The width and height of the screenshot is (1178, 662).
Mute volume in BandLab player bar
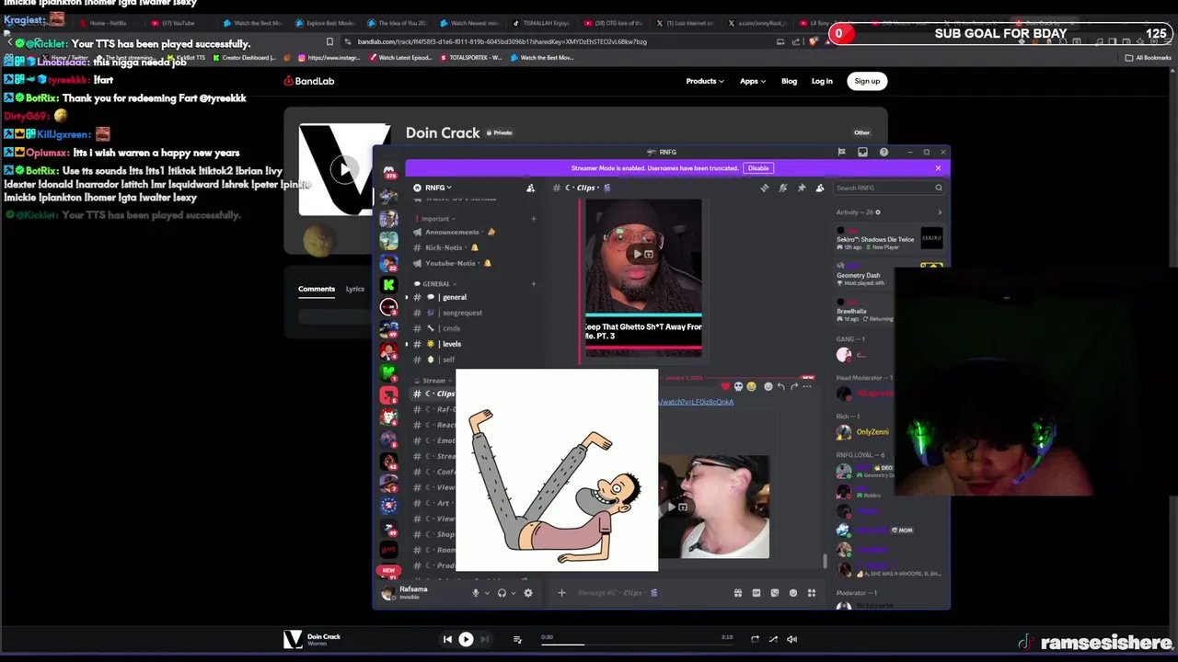791,639
